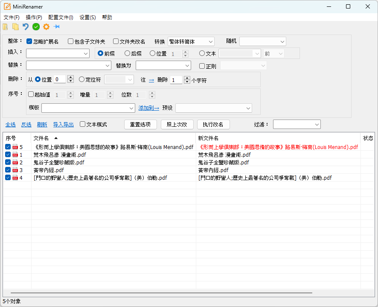Viewport: 378px width, 307px height.
Task: Click the PDF icon of 黃帝內經.pdf
Action: coord(15,170)
